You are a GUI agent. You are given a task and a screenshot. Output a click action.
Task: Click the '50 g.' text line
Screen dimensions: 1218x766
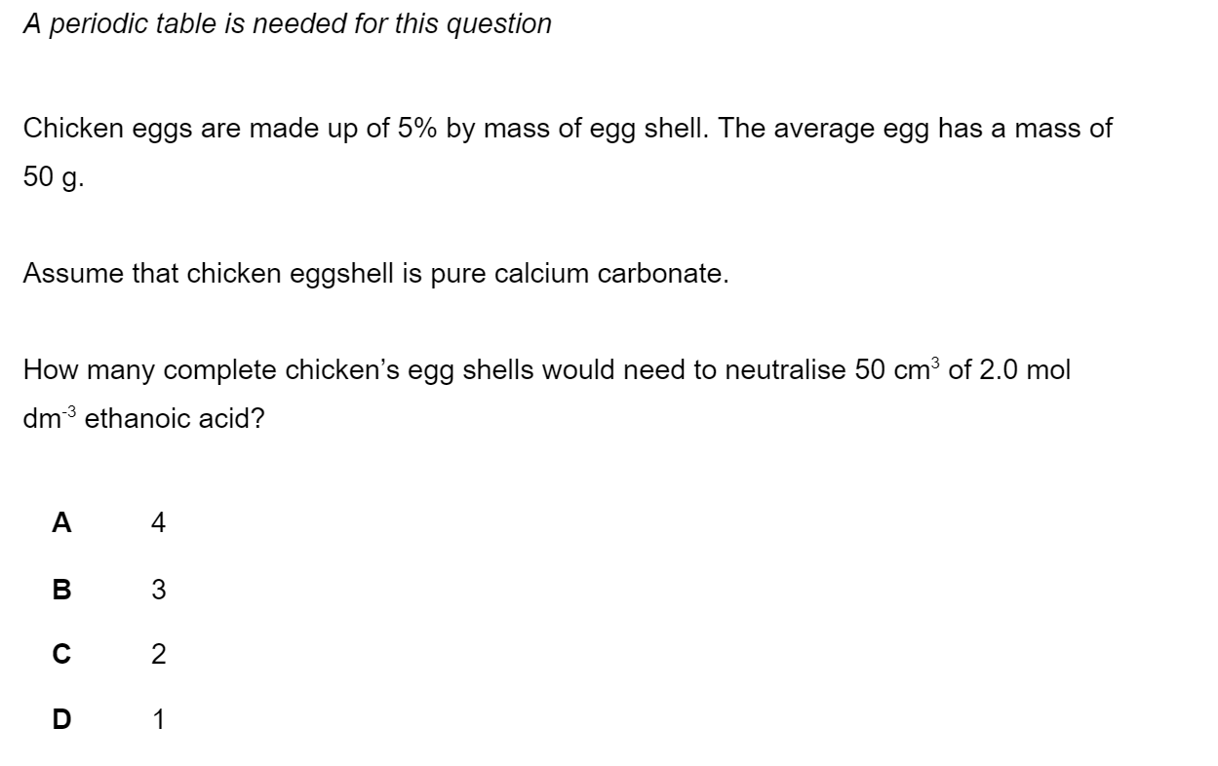pos(54,178)
